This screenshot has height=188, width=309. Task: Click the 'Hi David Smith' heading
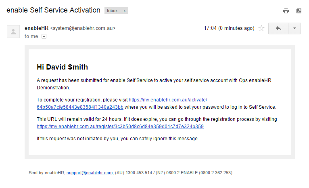(x=62, y=67)
